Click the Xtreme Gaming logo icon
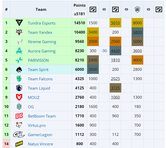166x148 pixels. (19, 41)
